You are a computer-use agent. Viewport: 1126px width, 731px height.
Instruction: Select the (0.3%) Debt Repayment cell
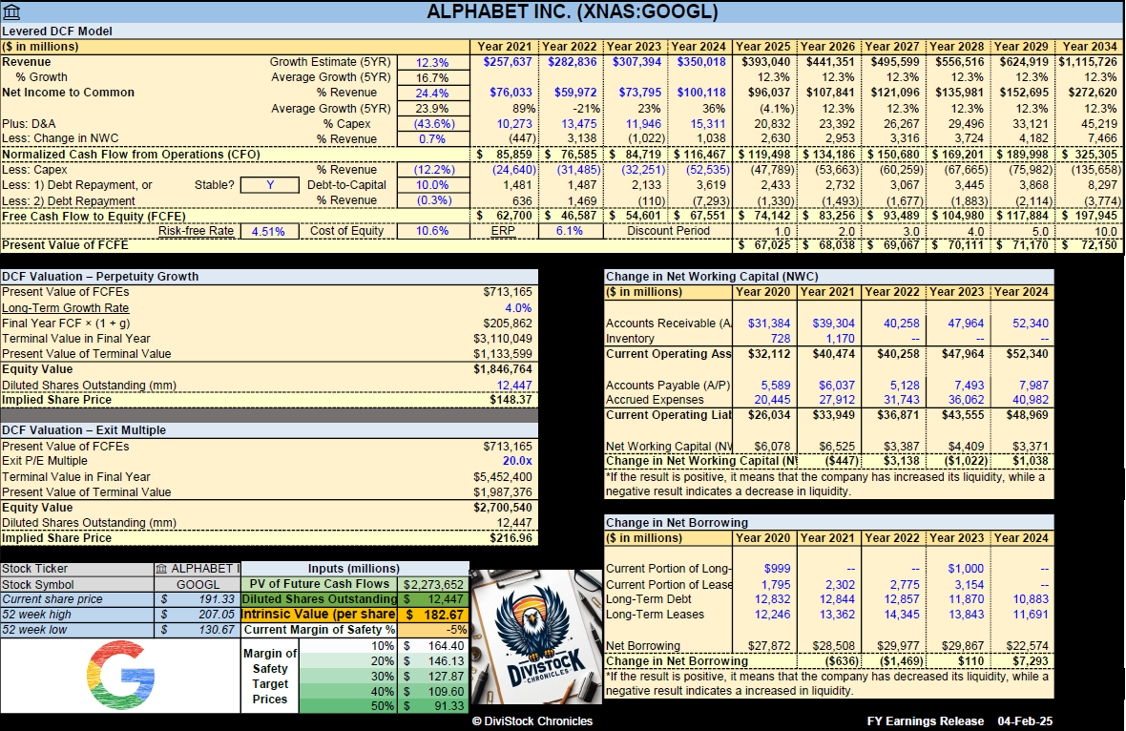432,200
